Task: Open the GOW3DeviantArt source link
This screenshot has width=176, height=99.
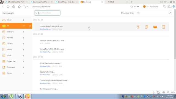Action: coord(45,66)
